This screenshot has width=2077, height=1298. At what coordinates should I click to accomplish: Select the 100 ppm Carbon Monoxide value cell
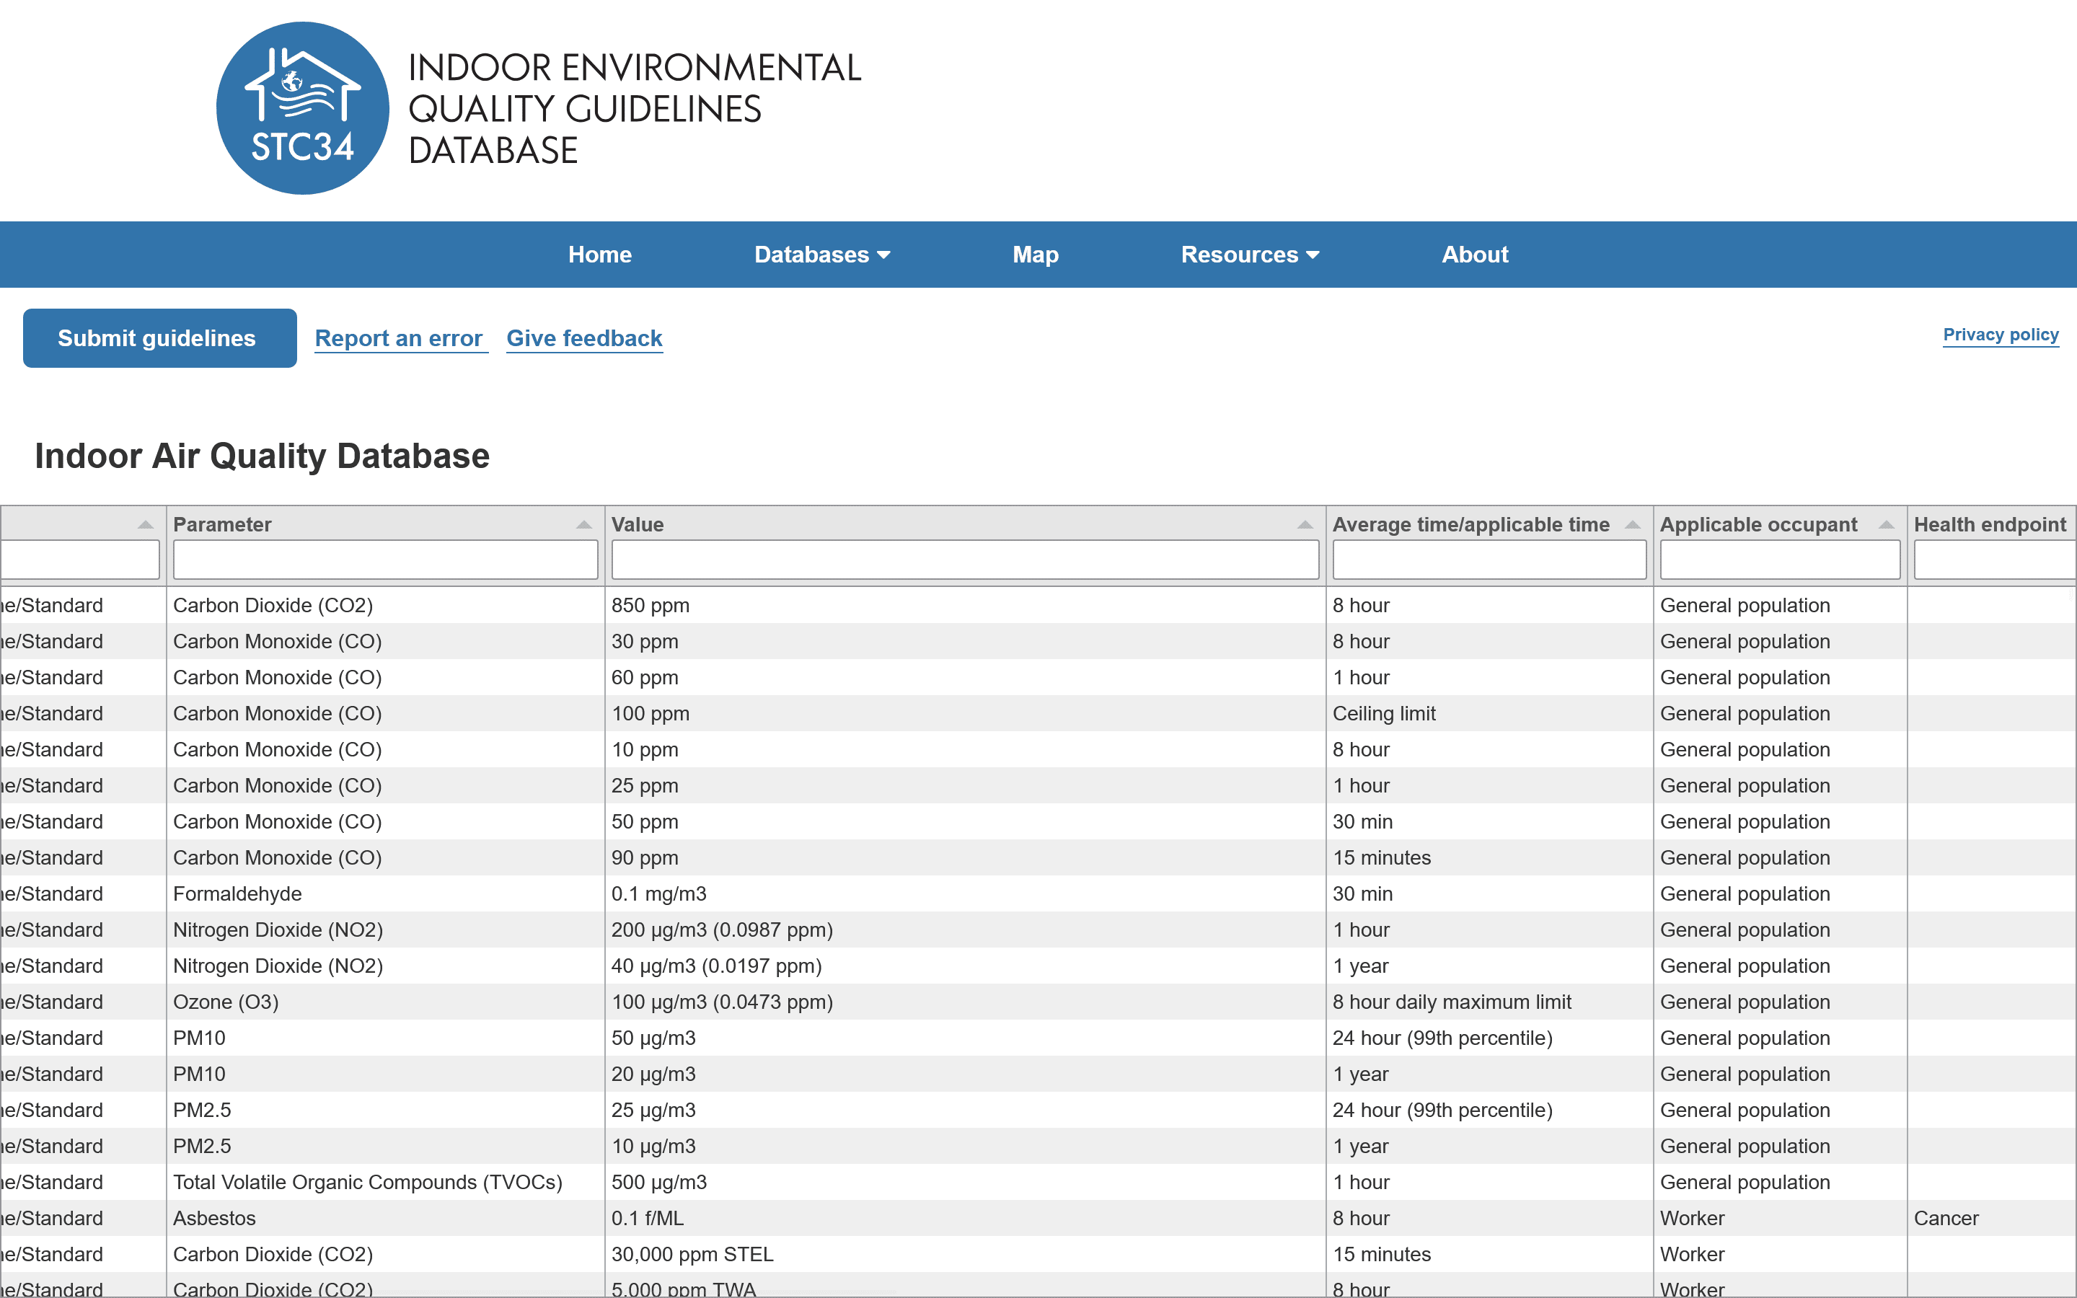965,713
